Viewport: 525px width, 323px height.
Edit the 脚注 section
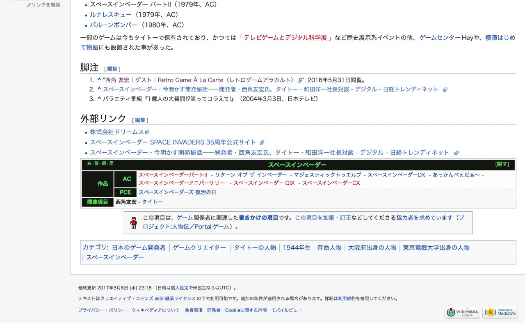tap(112, 69)
